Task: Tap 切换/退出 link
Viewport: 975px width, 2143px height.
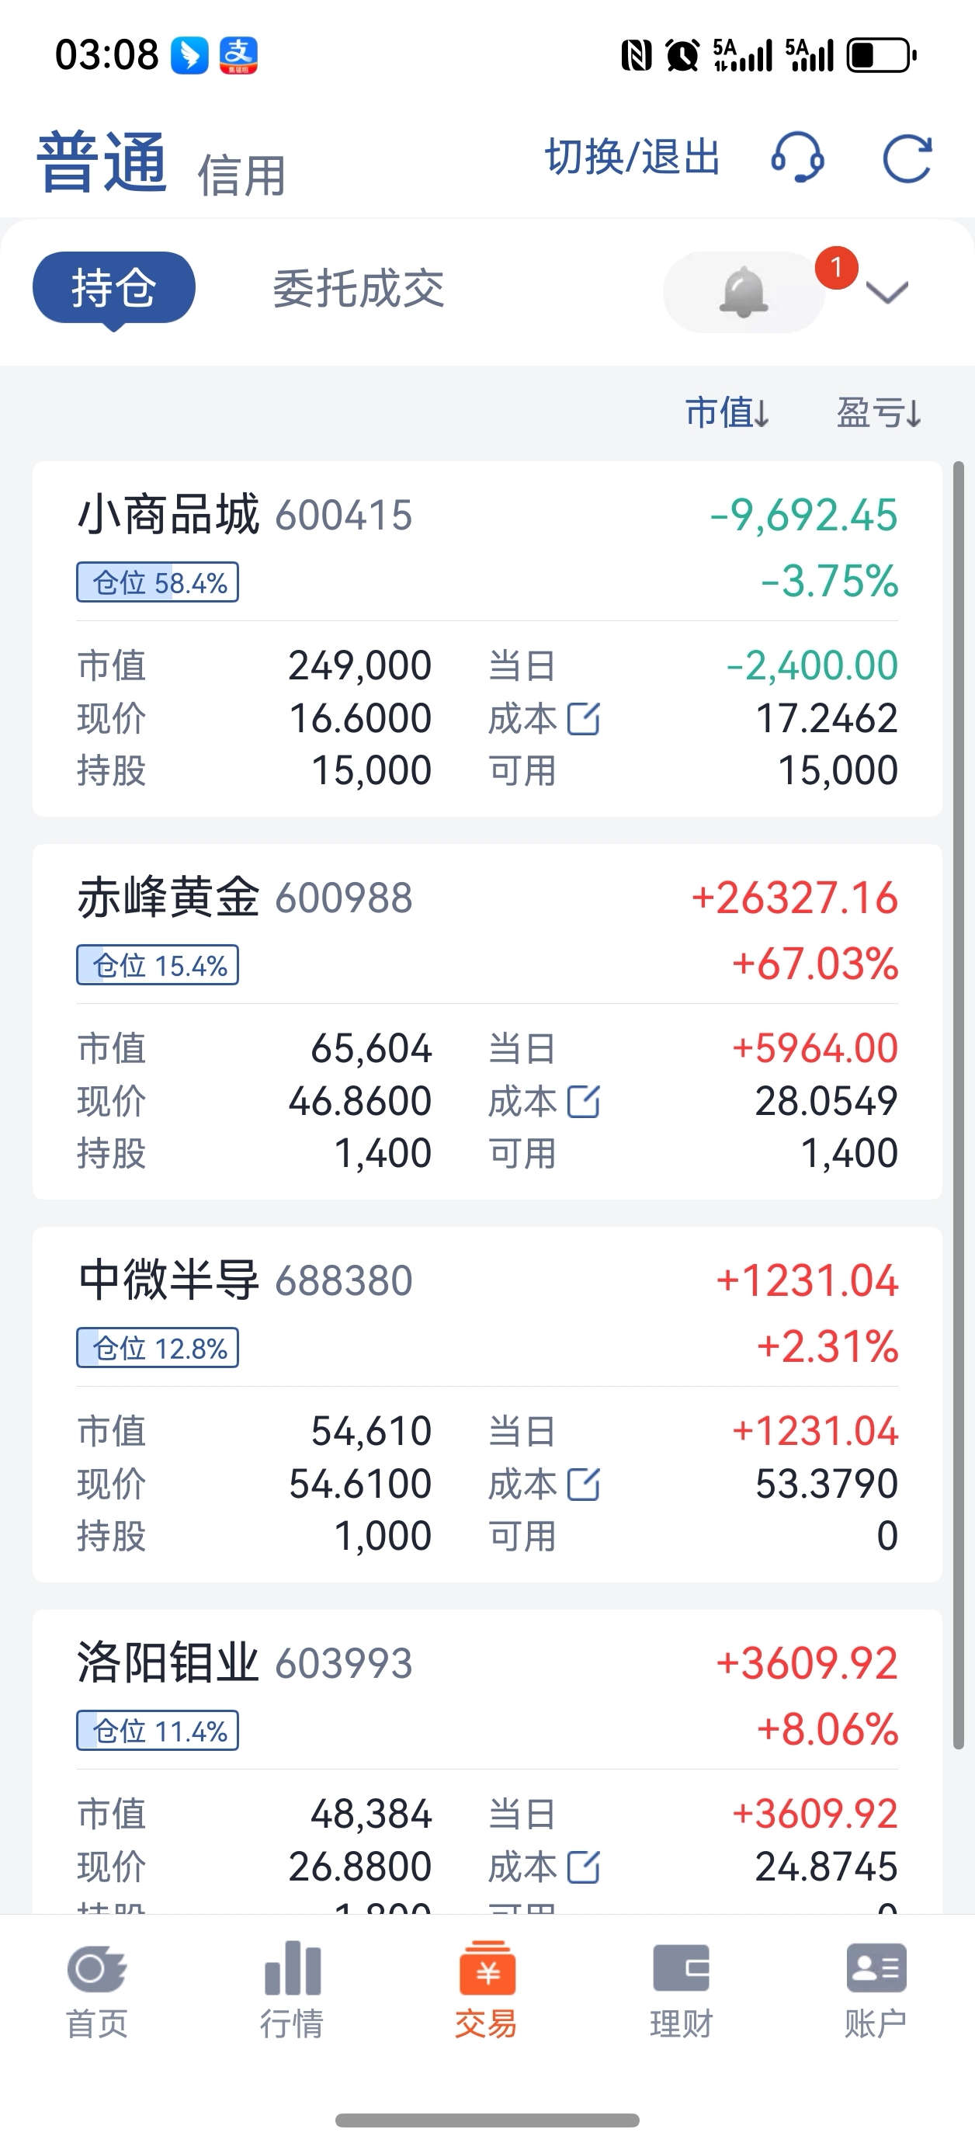Action: (632, 157)
